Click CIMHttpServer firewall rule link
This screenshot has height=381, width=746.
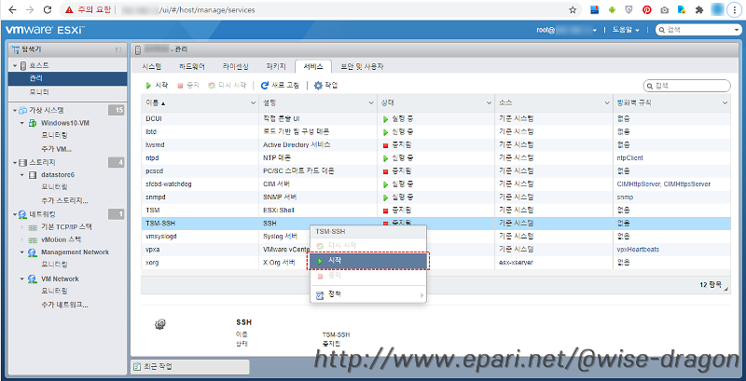(638, 184)
